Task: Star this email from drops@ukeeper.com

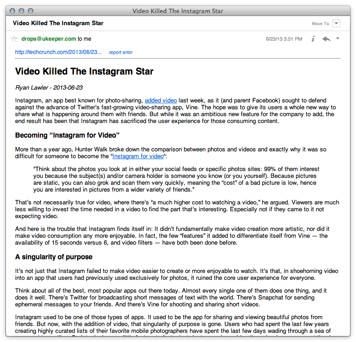Action: click(x=14, y=39)
